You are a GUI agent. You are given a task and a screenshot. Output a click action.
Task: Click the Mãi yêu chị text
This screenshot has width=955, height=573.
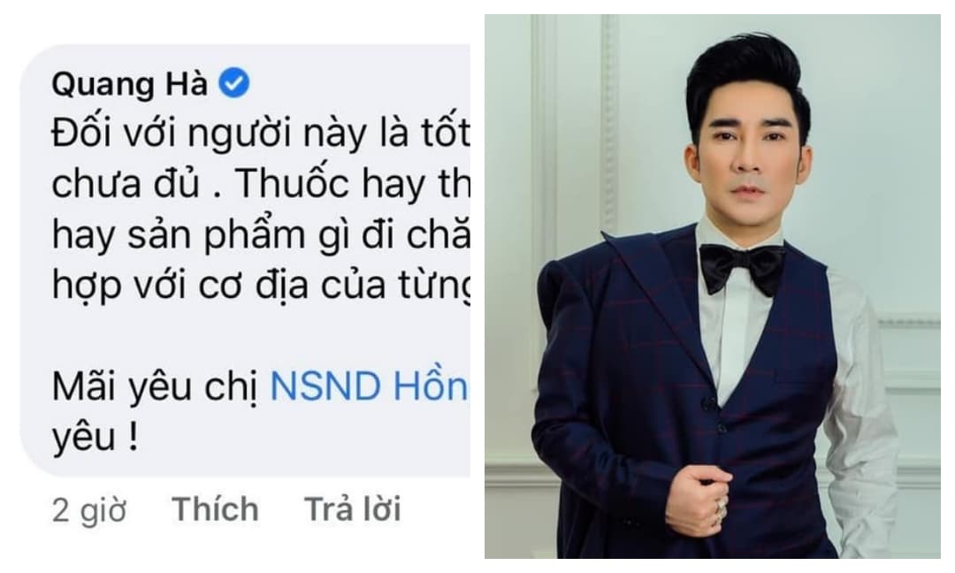(158, 387)
